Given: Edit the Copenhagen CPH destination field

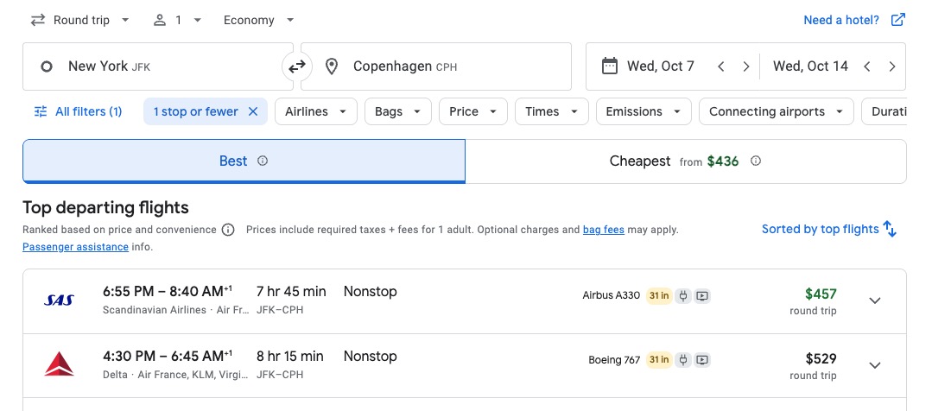Looking at the screenshot, I should click(436, 66).
